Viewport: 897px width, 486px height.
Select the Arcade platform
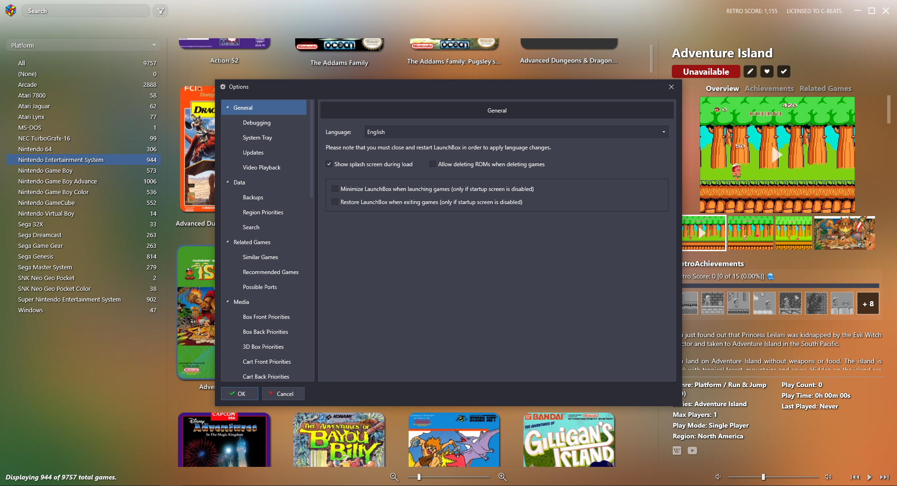pyautogui.click(x=83, y=85)
